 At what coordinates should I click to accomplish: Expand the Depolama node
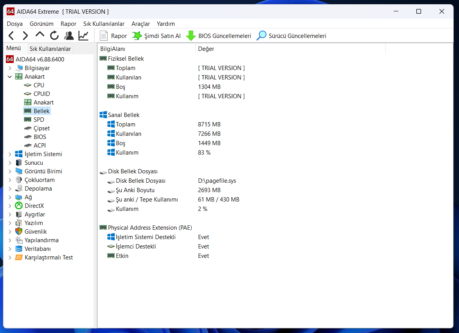(x=10, y=189)
